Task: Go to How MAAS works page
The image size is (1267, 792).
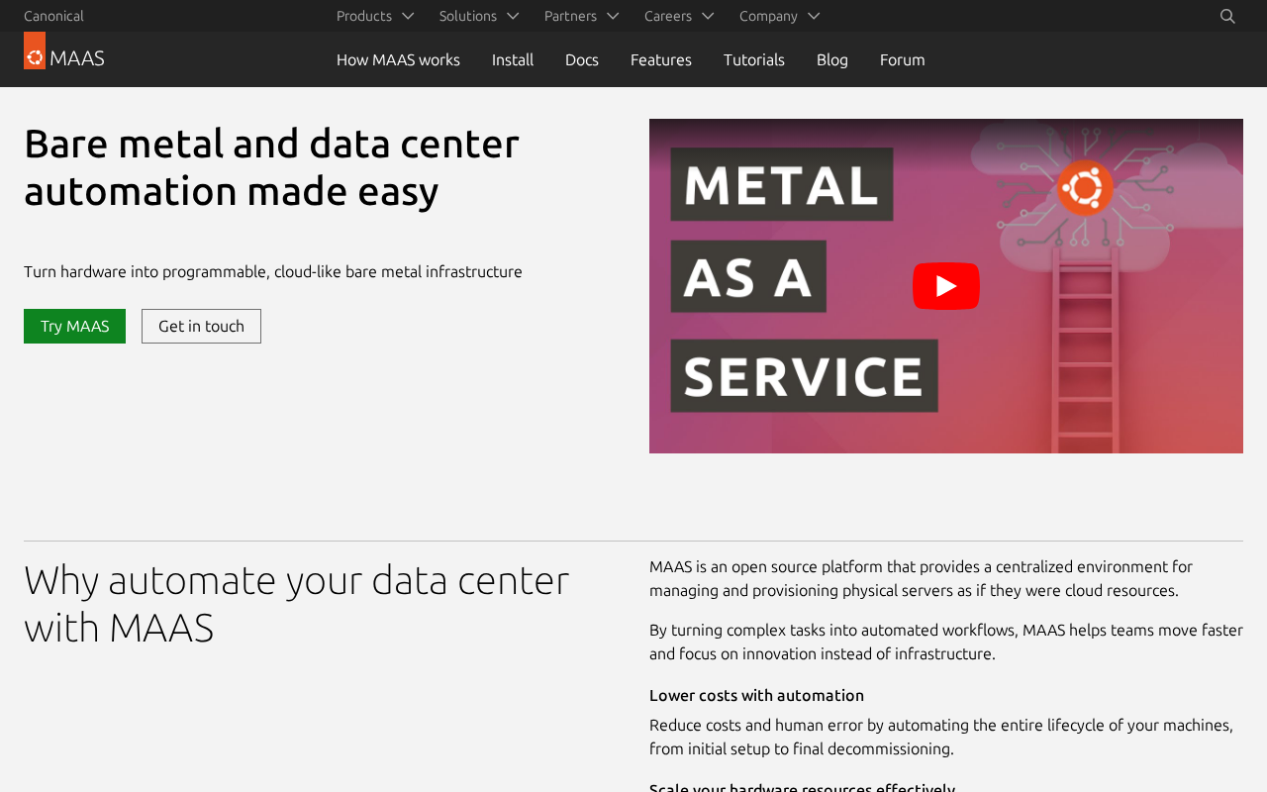Action: click(x=398, y=59)
